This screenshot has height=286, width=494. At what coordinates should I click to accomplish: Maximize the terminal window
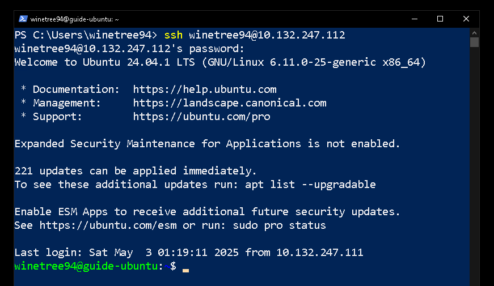(440, 19)
